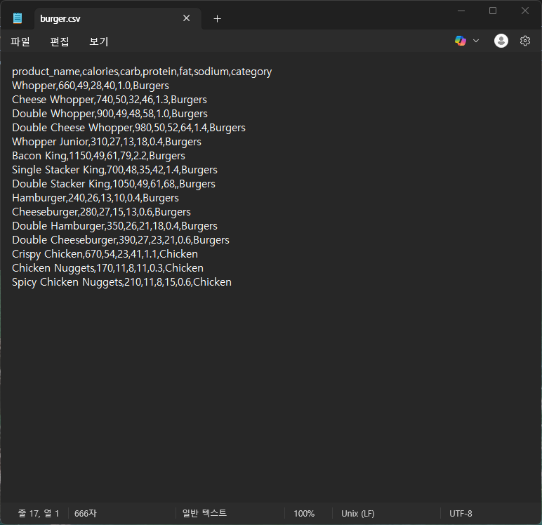This screenshot has height=525, width=542.
Task: Open the user account profile icon
Action: coord(501,41)
